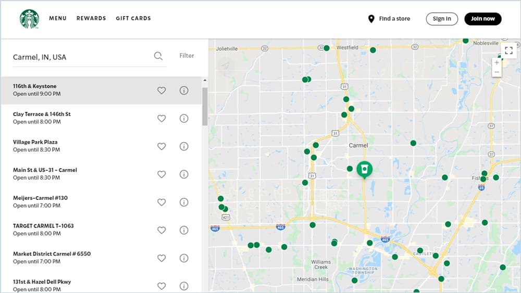Toggle favorite heart for TARGET CARMEL T-1063
Screen dimensions: 521x293
pyautogui.click(x=162, y=230)
